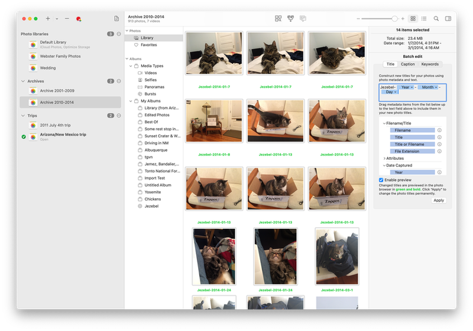Click the find duplicates toolbar icon

(278, 19)
